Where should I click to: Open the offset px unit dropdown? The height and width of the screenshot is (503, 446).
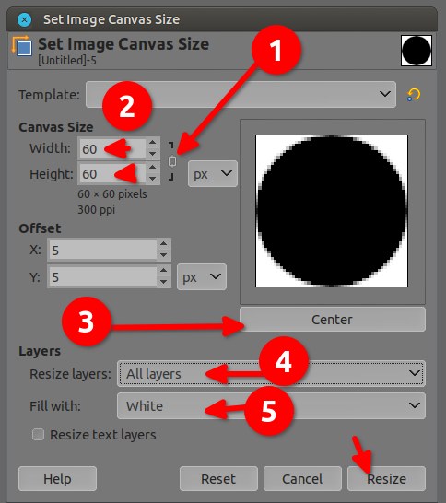202,277
